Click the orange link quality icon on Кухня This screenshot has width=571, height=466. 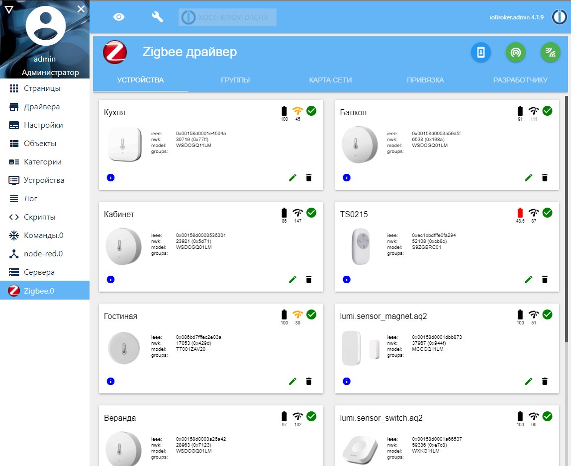click(298, 111)
